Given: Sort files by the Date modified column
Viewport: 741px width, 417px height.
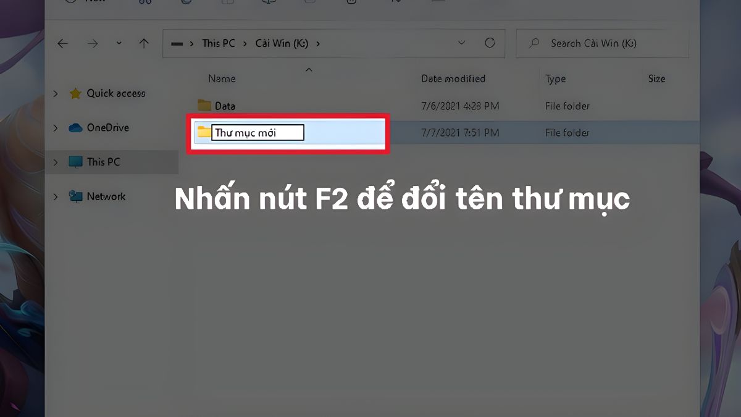Looking at the screenshot, I should (453, 78).
